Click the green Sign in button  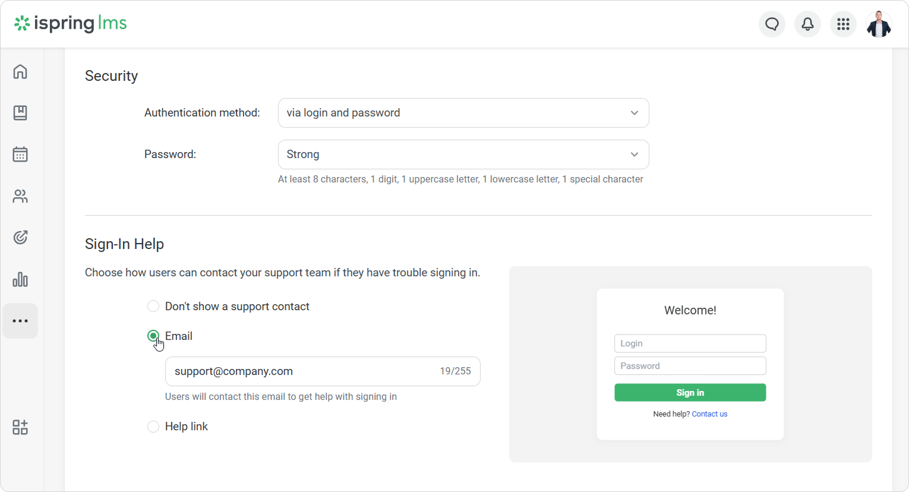690,393
